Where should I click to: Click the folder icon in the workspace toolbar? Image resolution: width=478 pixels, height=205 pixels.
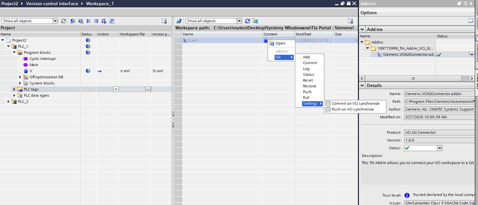pyautogui.click(x=255, y=21)
